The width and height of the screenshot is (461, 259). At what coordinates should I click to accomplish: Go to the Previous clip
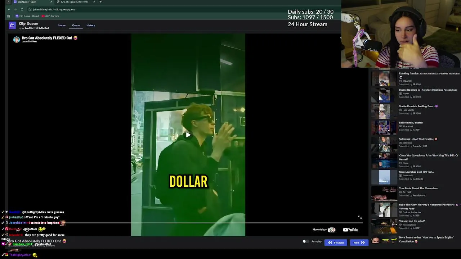coord(336,242)
